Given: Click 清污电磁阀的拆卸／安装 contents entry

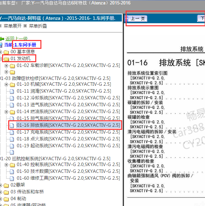Looking at the screenshot, I should point(152,132).
